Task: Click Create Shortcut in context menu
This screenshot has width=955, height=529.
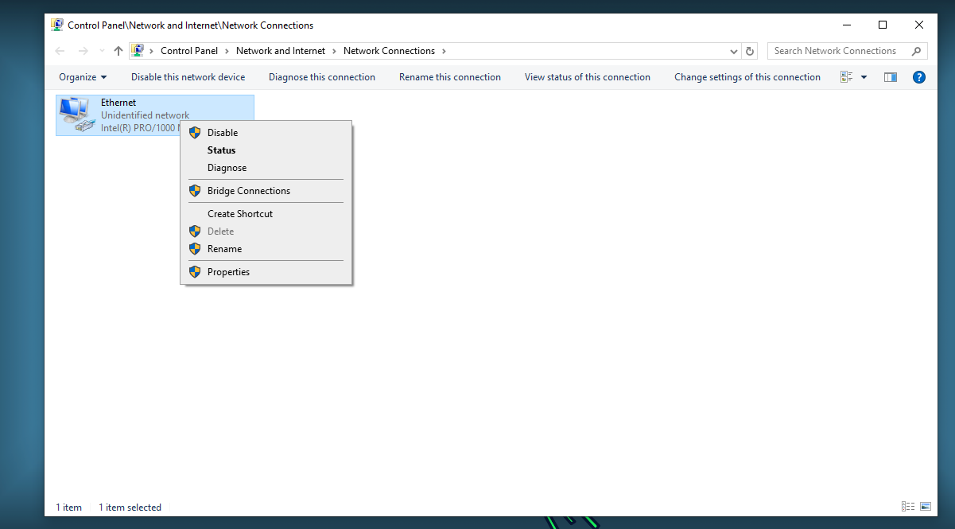Action: pyautogui.click(x=240, y=214)
